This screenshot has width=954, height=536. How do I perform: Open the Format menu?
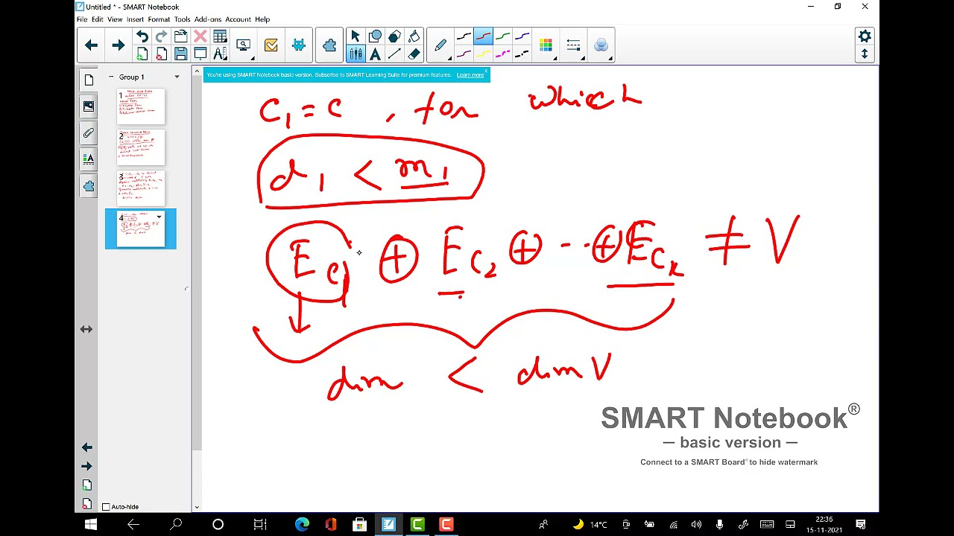[x=159, y=19]
